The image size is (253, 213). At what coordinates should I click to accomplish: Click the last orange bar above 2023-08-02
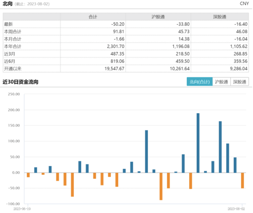pos(242,180)
